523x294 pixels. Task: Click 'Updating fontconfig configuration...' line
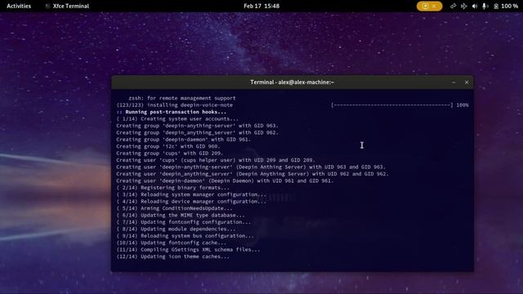pos(184,222)
